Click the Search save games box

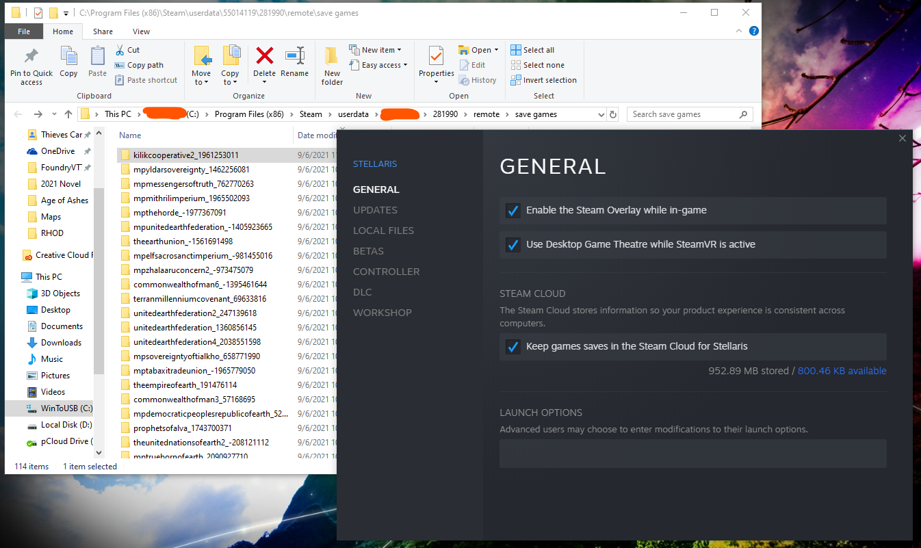tap(690, 114)
